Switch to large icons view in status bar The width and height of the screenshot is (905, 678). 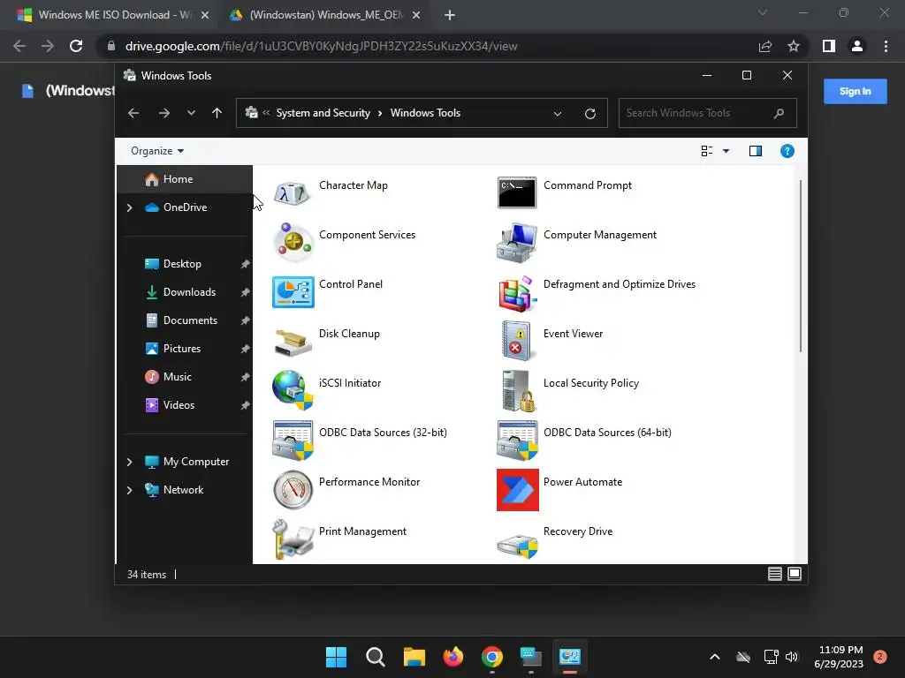[x=795, y=574]
